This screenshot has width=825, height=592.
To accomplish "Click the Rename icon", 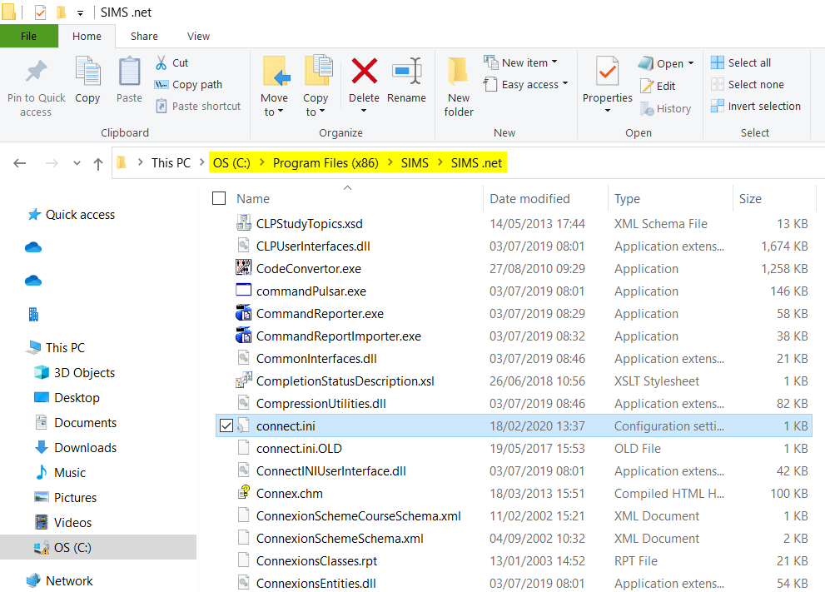I will [407, 72].
